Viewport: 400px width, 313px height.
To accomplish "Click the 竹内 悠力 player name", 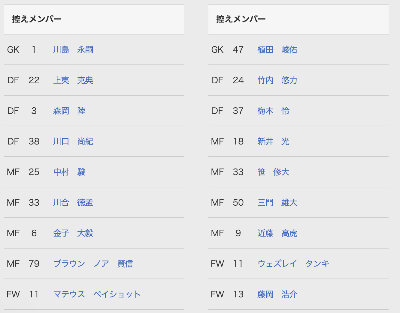I will (277, 80).
